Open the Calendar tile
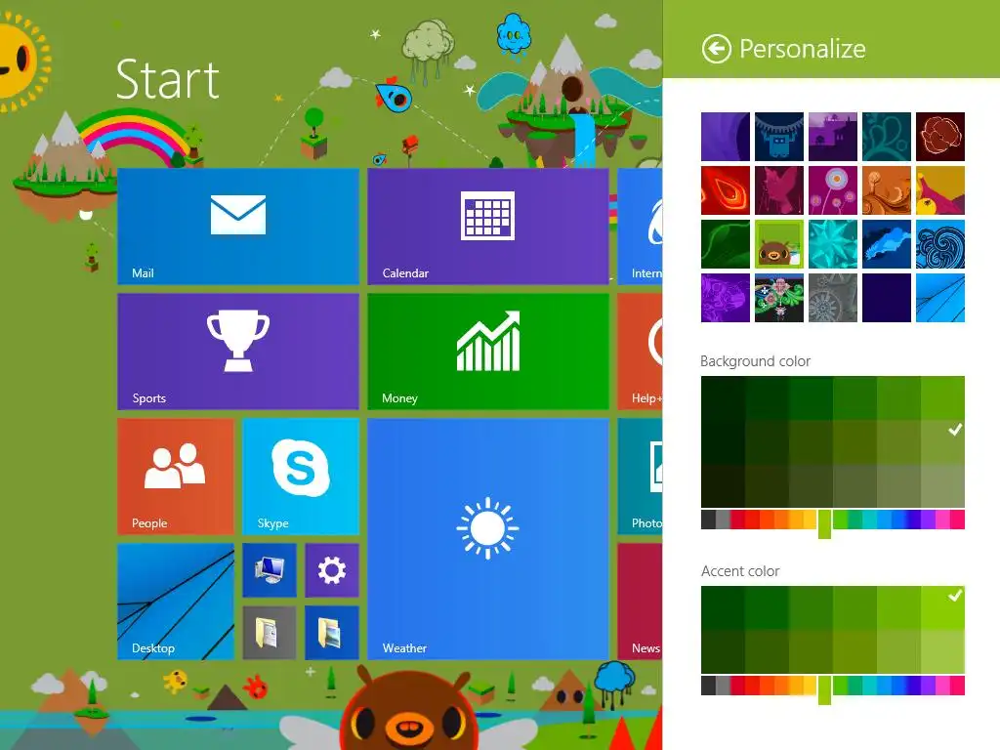 point(488,227)
